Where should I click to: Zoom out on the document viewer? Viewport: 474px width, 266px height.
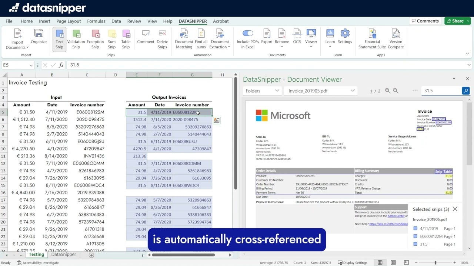tap(395, 91)
